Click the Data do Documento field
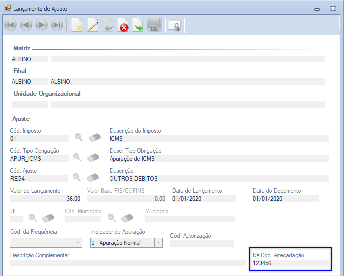Image resolution: width=344 pixels, height=276 pixels. tap(286, 199)
